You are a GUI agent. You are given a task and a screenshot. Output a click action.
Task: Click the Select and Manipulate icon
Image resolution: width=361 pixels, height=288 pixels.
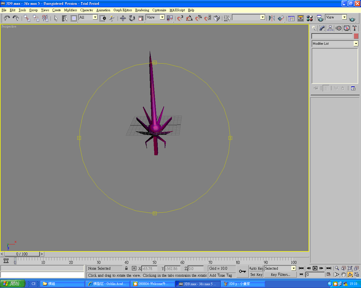point(112,18)
